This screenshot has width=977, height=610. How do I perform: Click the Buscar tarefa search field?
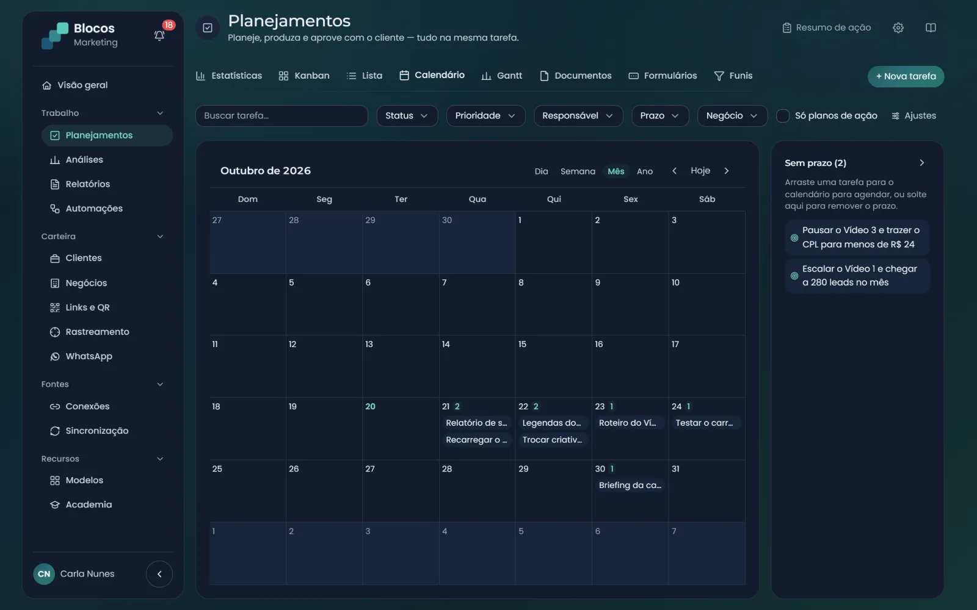coord(281,116)
